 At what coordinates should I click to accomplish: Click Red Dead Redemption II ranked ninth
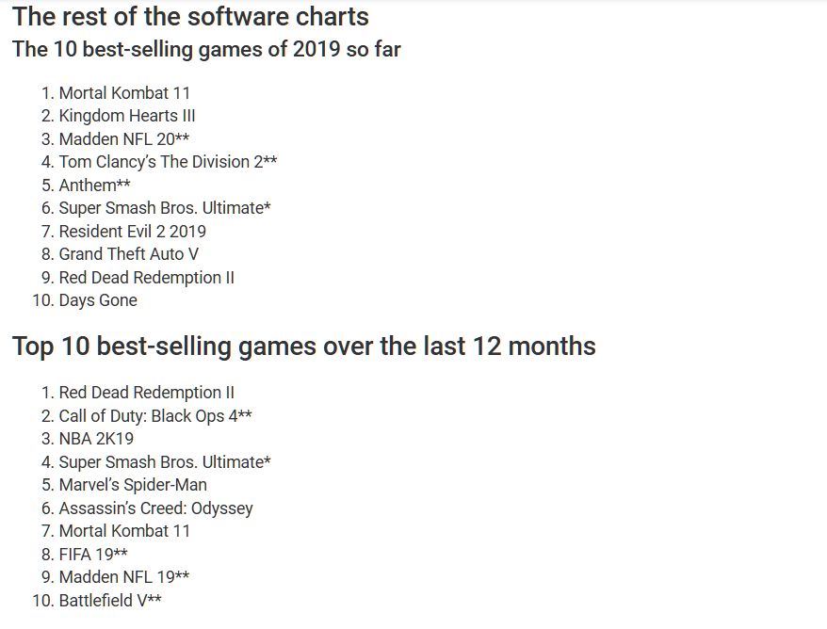coord(147,278)
